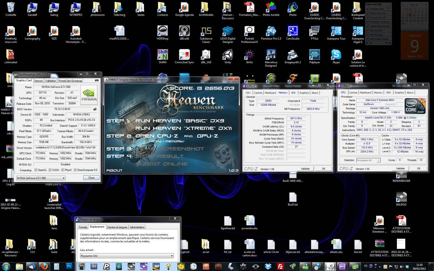Image resolution: width=434 pixels, height=271 pixels.
Task: Click ABOUT in Heaven Benchmark app
Action: [114, 170]
